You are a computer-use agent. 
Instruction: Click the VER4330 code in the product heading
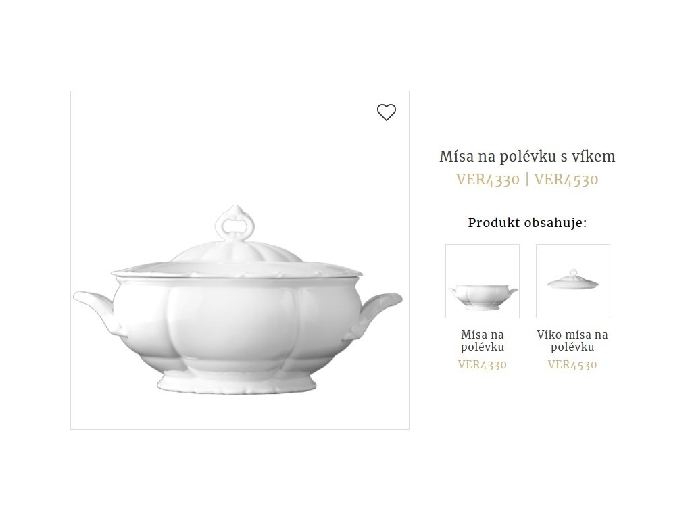click(x=488, y=180)
